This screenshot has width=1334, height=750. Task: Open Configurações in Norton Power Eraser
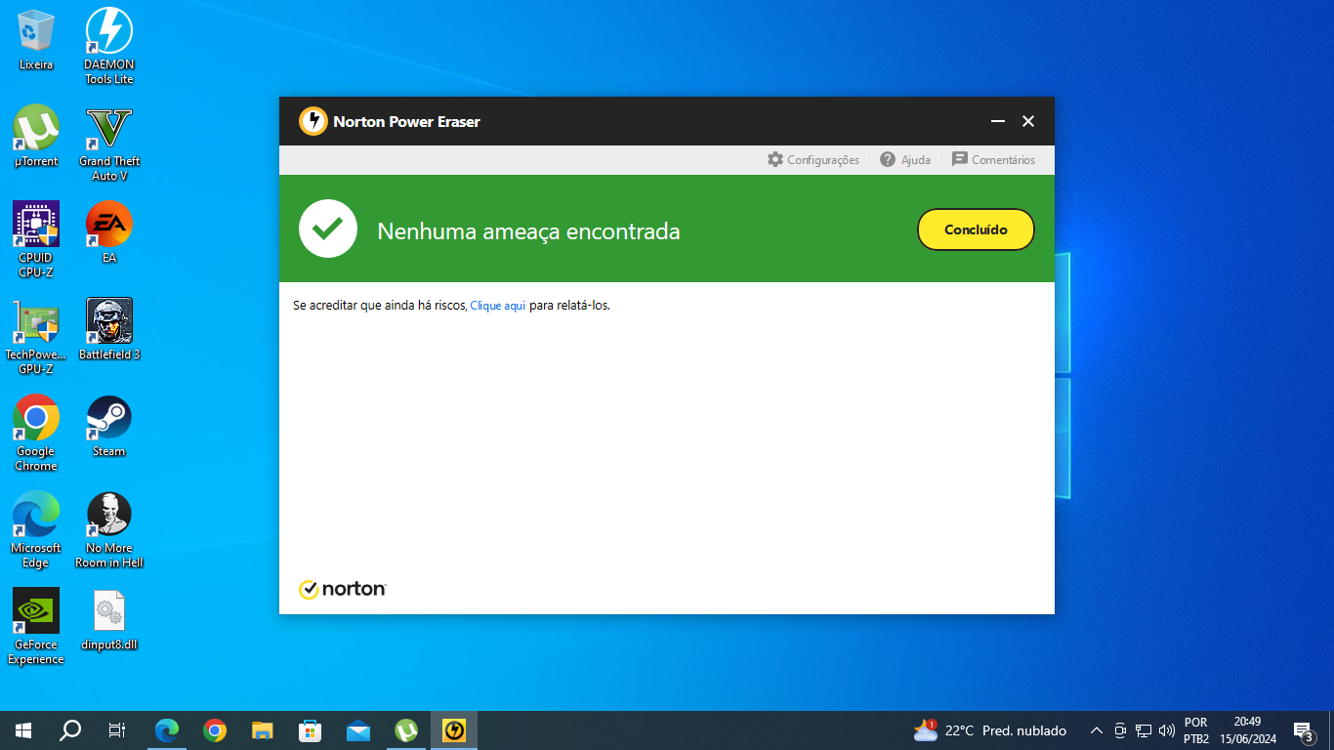pyautogui.click(x=813, y=159)
